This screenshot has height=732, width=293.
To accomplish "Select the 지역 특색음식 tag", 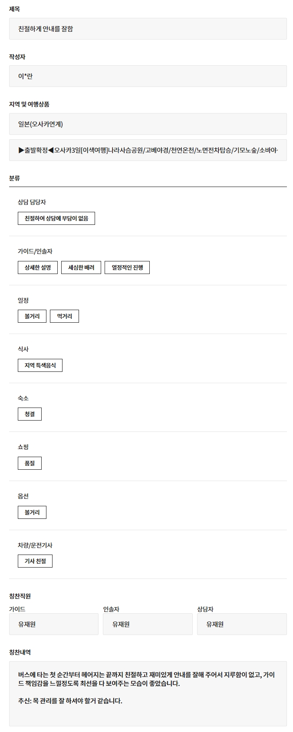I will [x=40, y=365].
